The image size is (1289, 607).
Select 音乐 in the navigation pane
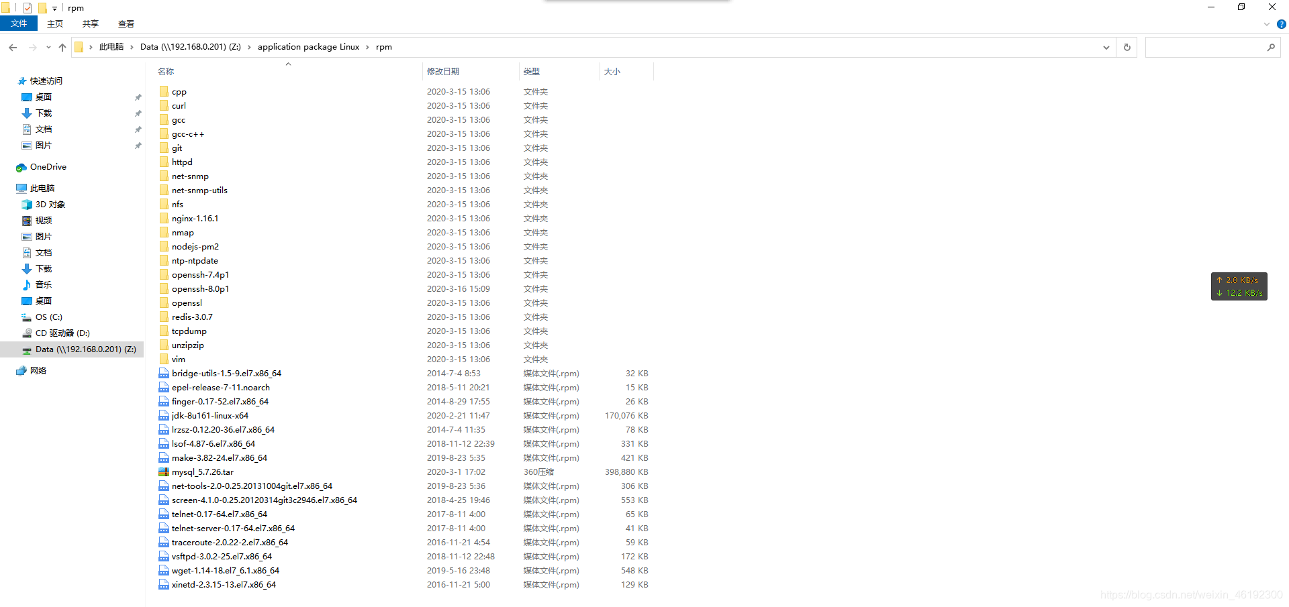pyautogui.click(x=44, y=285)
